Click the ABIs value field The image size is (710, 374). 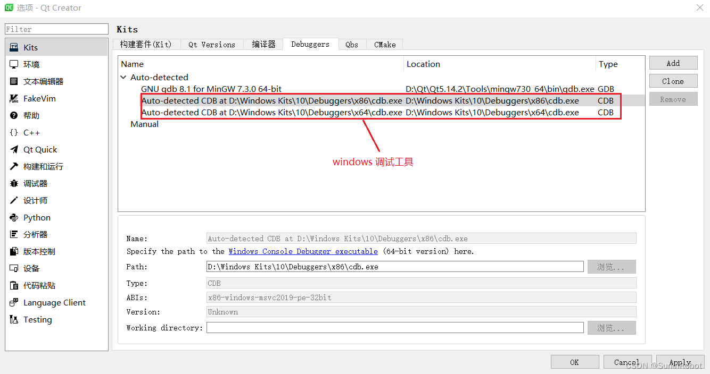(x=421, y=297)
